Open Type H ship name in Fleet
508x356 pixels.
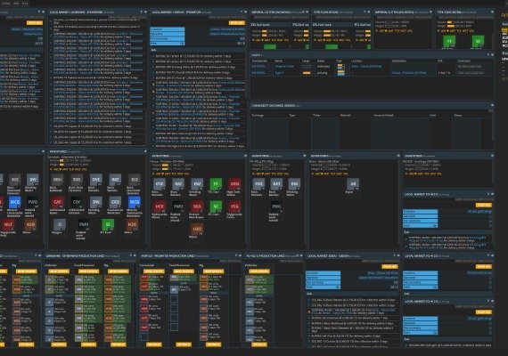tap(279, 73)
